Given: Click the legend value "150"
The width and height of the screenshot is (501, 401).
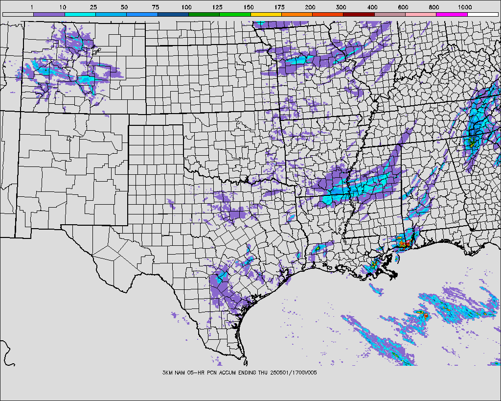Looking at the screenshot, I should pyautogui.click(x=248, y=7).
